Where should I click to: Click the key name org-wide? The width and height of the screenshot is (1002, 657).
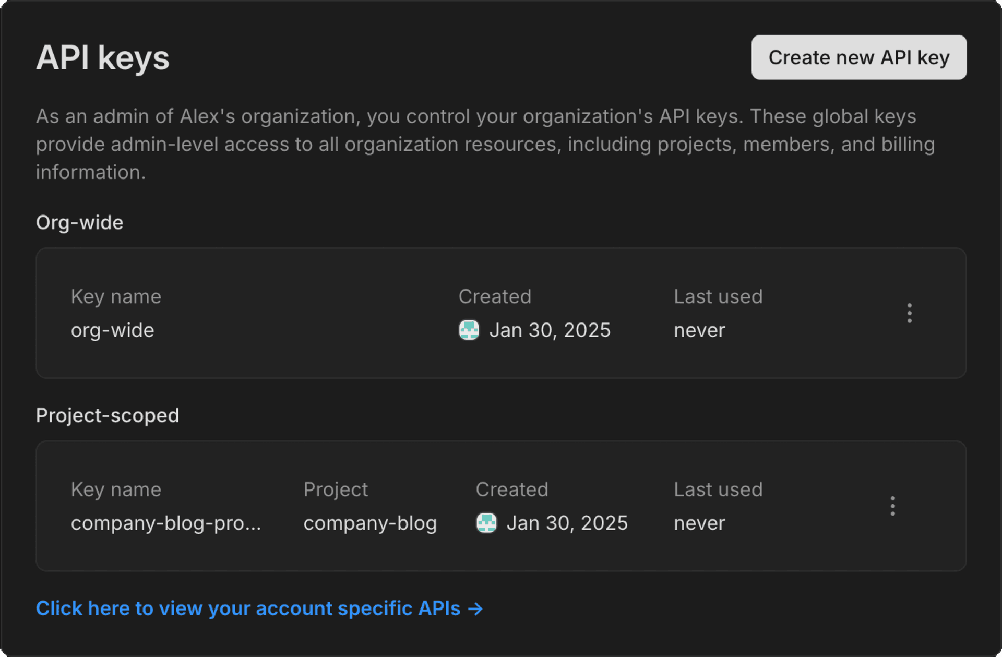[x=112, y=330]
